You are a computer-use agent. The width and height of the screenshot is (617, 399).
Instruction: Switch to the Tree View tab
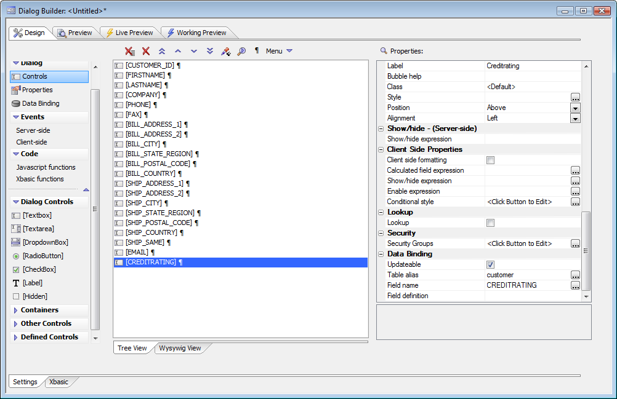pos(132,349)
